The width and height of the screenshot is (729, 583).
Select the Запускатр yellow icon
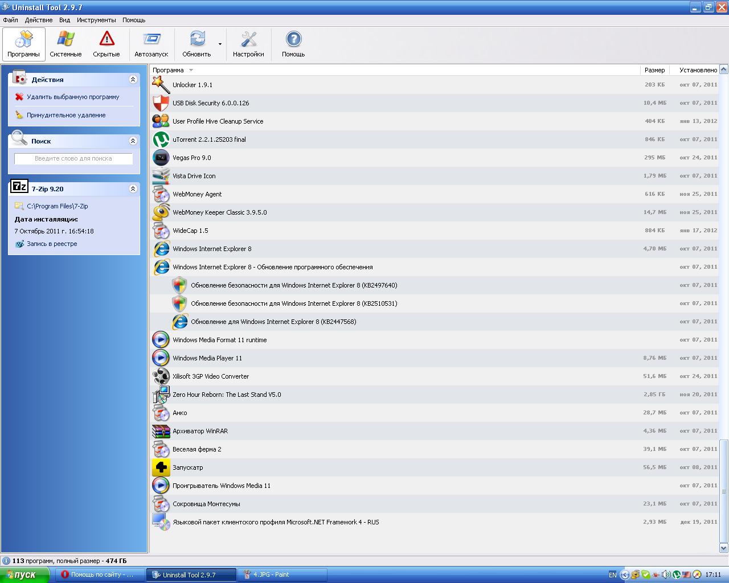pyautogui.click(x=161, y=467)
